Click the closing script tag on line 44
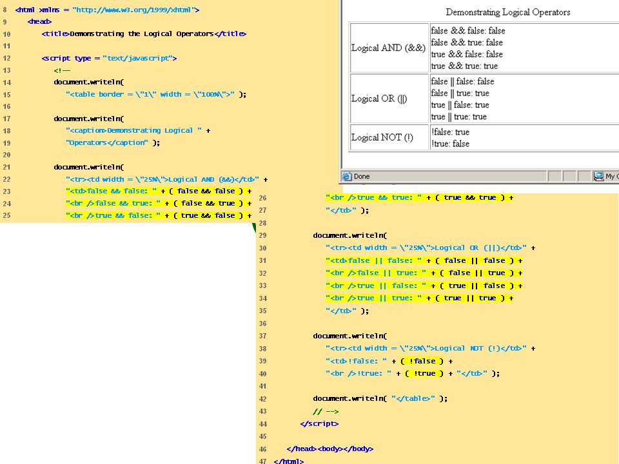The image size is (619, 464). (319, 424)
